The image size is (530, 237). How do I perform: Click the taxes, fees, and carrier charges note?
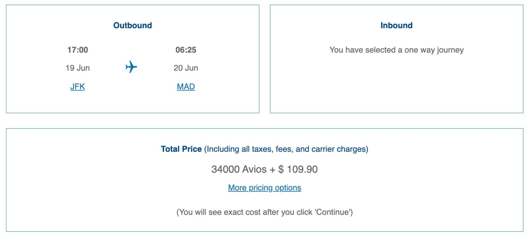point(286,149)
